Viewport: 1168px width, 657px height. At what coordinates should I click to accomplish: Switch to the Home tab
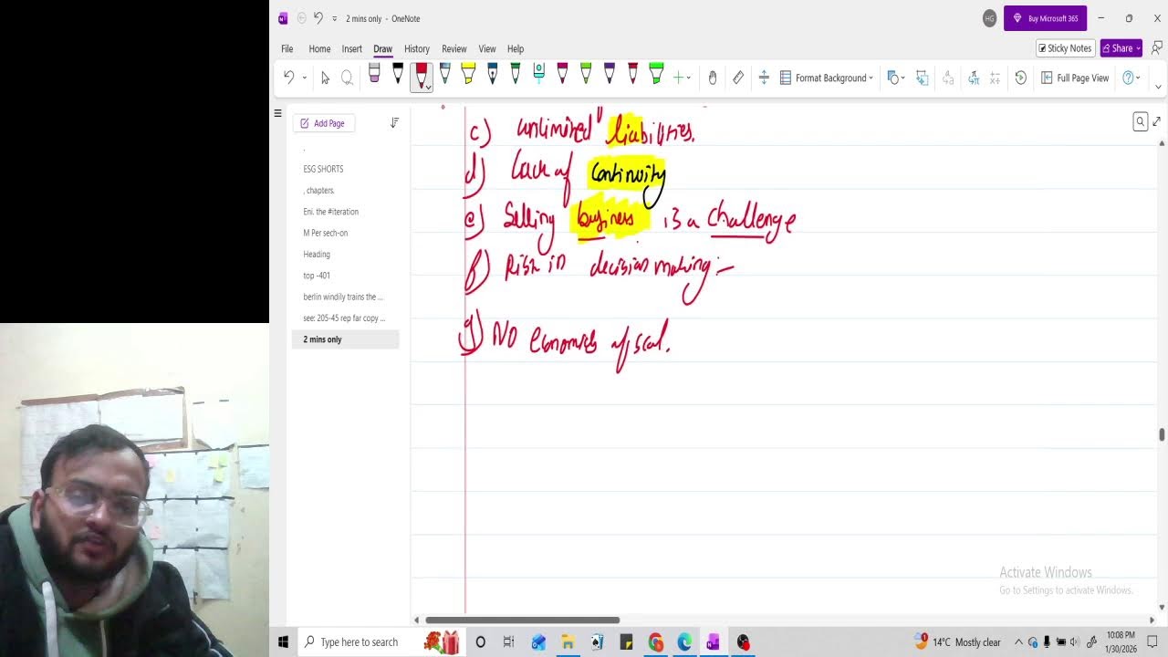click(x=319, y=48)
